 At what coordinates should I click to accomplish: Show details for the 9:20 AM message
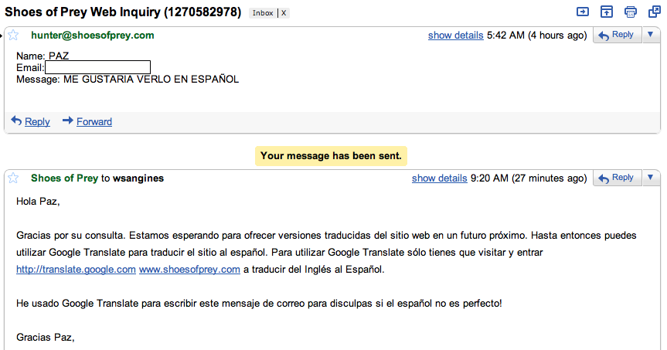440,178
